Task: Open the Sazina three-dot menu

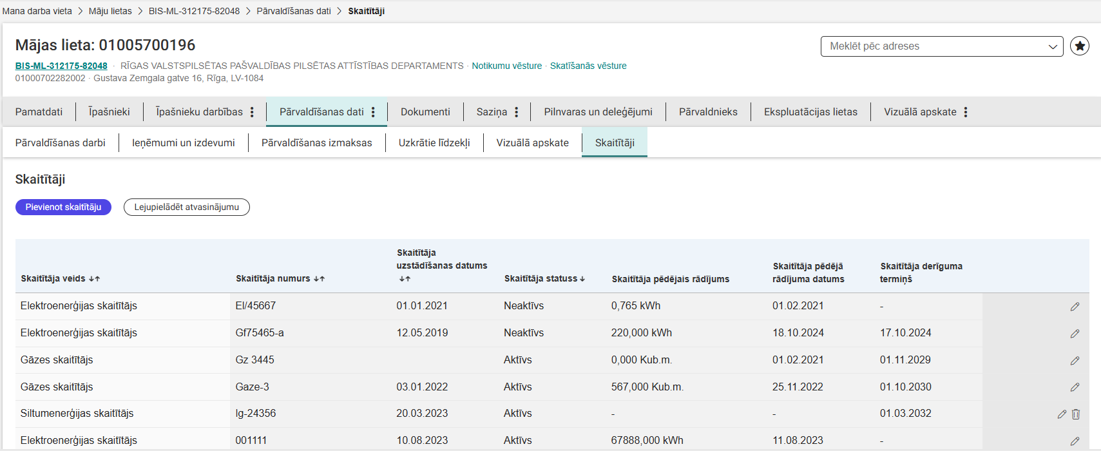Action: 516,112
